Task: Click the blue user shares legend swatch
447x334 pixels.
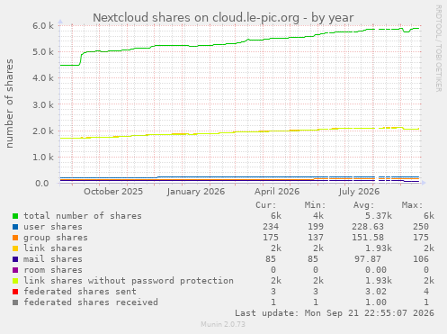Action: click(x=15, y=227)
